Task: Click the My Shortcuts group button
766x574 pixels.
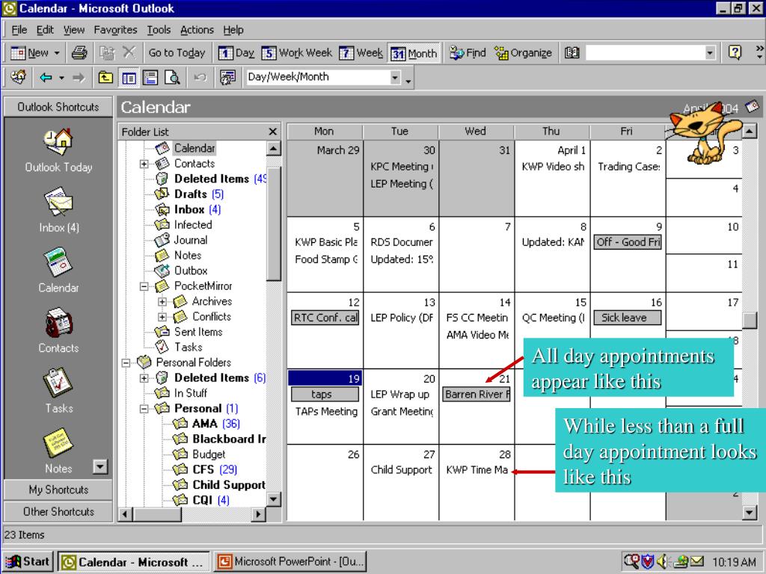Action: pos(58,490)
